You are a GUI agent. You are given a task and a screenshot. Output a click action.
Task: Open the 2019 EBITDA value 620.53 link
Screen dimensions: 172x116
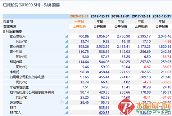[104, 113]
